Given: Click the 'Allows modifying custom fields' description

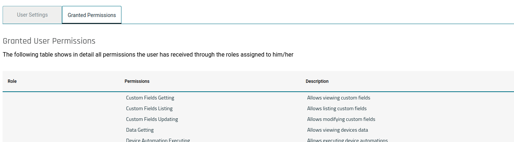Looking at the screenshot, I should coord(341,119).
